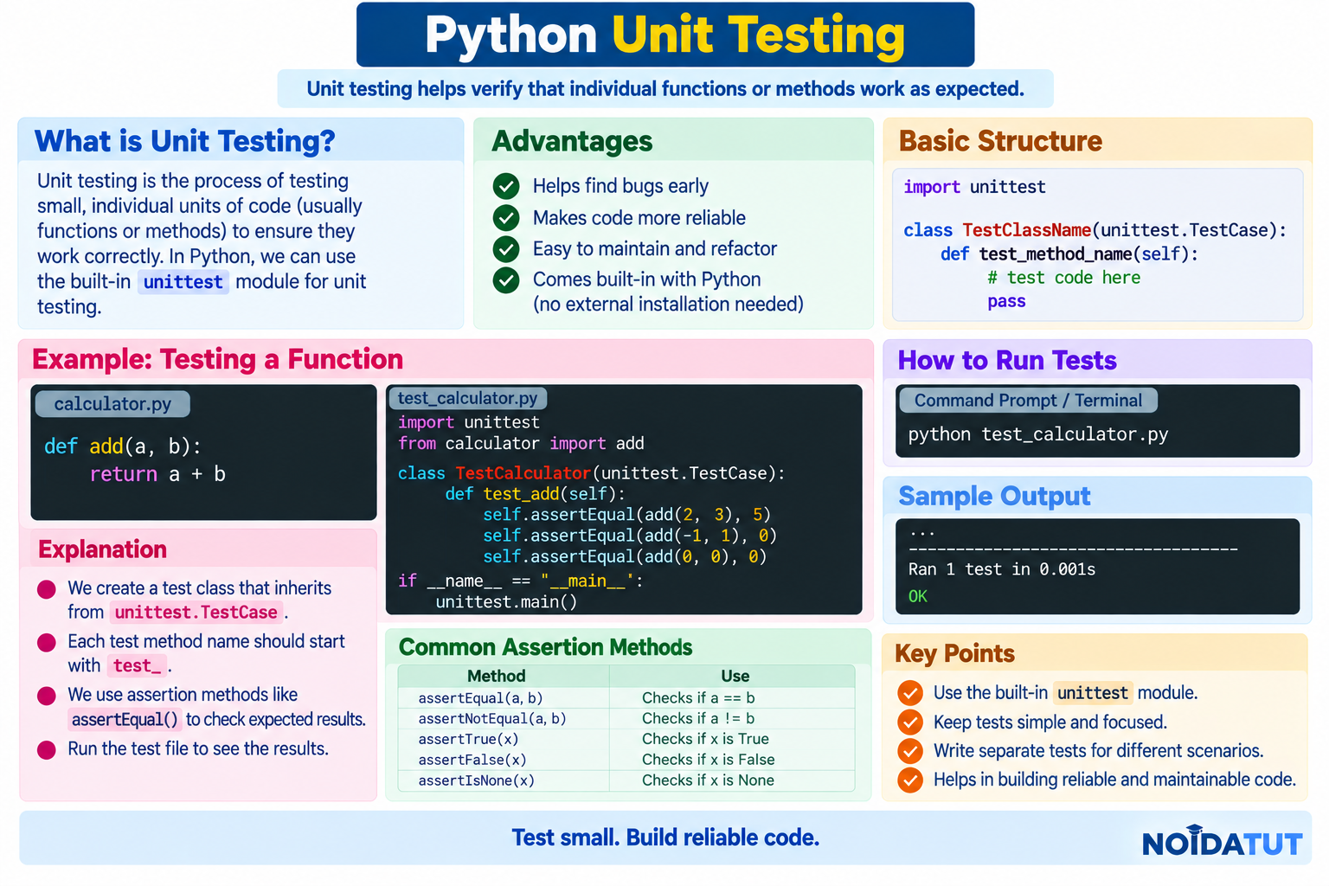The height and width of the screenshot is (886, 1329).
Task: Click the 'How to Run Tests' heading
Action: 1007,360
